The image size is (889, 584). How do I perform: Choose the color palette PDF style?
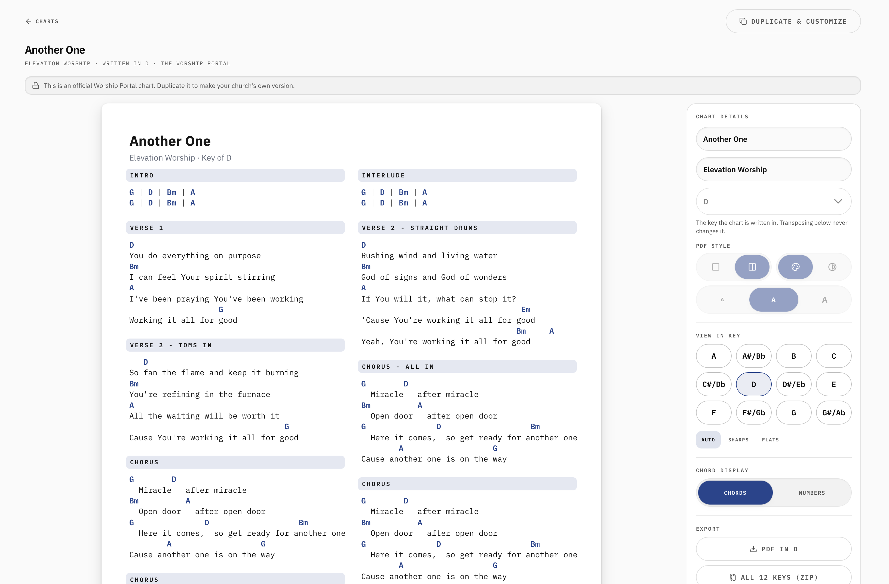coord(795,267)
